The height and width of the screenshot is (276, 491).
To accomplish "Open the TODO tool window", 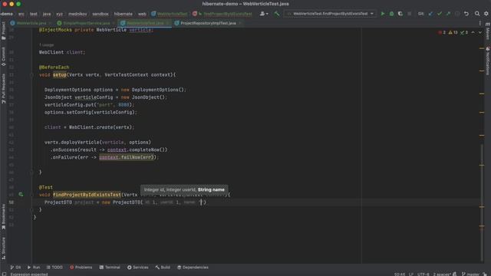I will pyautogui.click(x=54, y=268).
